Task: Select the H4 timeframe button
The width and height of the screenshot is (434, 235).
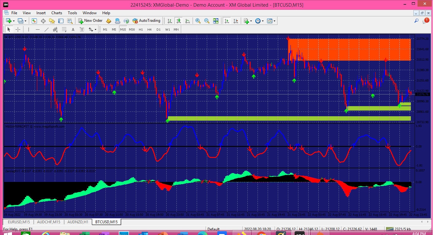Action: point(150,29)
